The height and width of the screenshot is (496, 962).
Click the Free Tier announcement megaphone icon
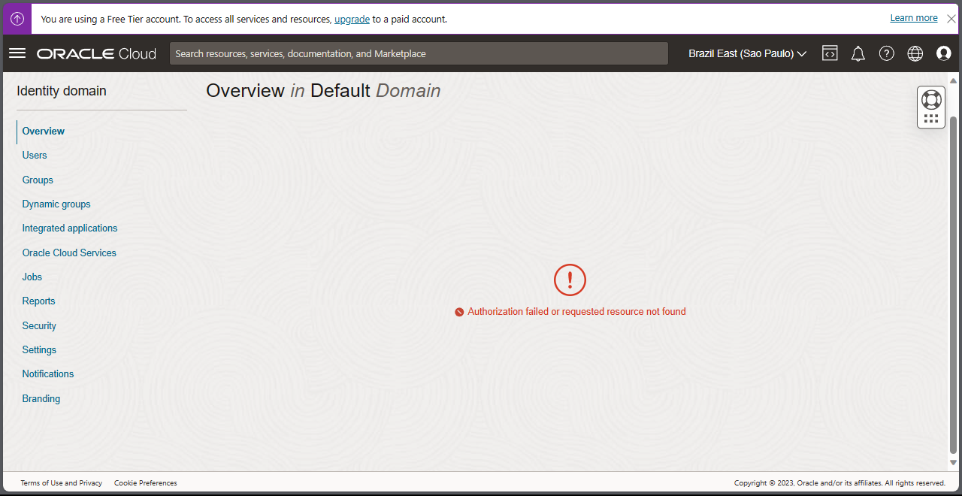coord(17,17)
